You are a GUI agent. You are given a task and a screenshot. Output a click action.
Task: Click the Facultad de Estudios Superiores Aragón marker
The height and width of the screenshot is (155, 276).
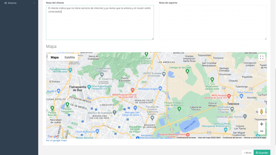pos(152,118)
